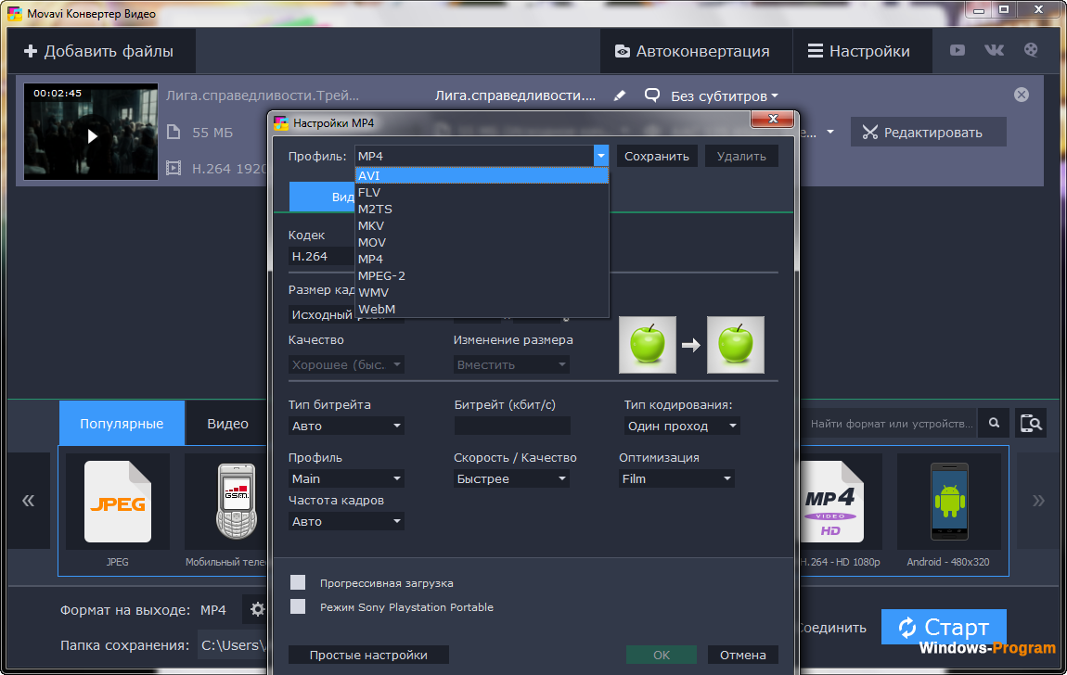Click the detect device icon
This screenshot has height=675, width=1067.
(1031, 423)
